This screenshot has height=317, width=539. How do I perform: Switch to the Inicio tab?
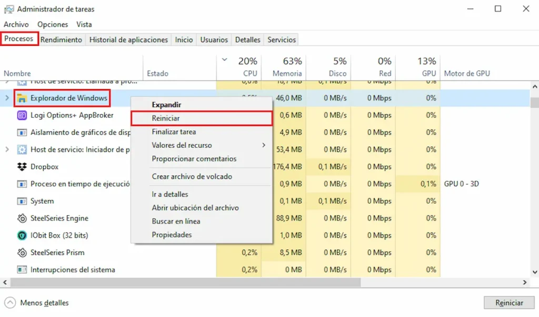(184, 39)
